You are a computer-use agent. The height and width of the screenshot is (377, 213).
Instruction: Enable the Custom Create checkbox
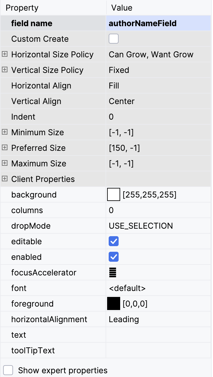pos(113,39)
